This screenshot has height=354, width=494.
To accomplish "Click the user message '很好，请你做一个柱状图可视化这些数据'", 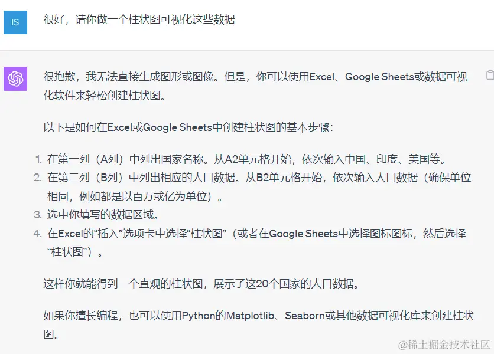I will click(x=139, y=19).
